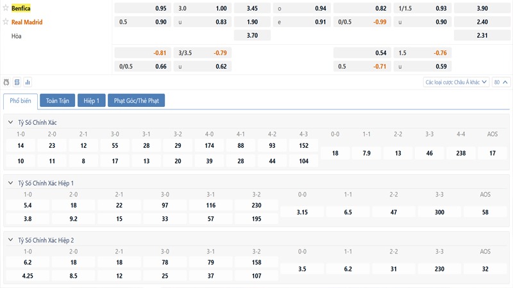Viewport: 513px width, 288px height.
Task: Collapse Tỷ Số Chính Xác Hiệp 1 section
Action: point(10,183)
